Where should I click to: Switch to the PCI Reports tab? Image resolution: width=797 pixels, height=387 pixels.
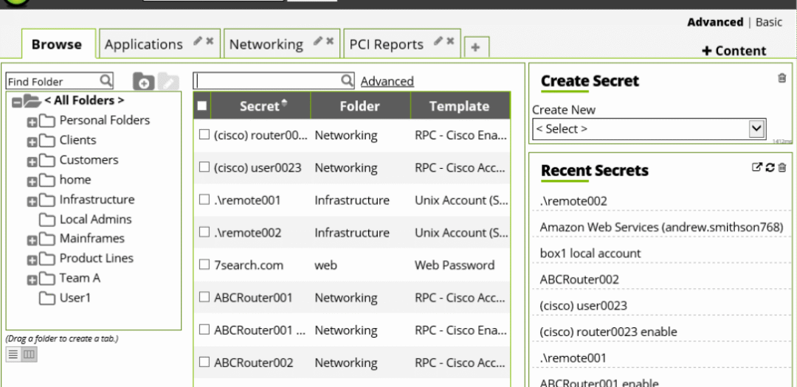(386, 44)
